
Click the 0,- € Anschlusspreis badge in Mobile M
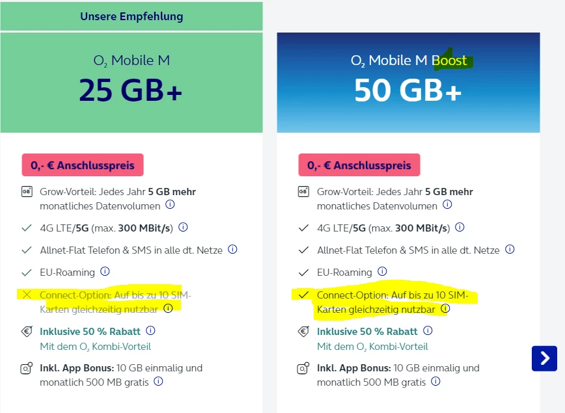click(x=83, y=165)
